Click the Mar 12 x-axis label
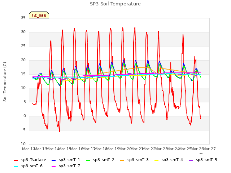Viewport: 231px width, 173px height. (28, 149)
